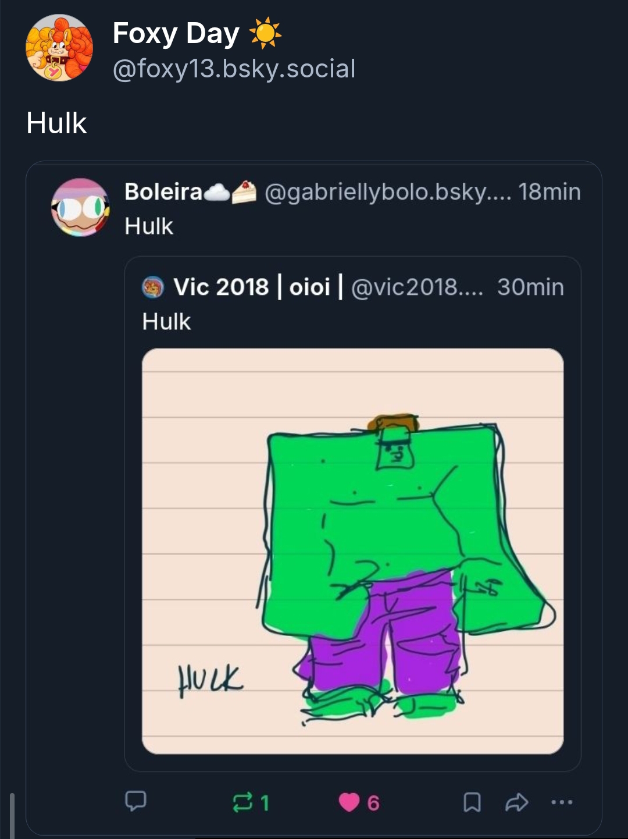Click the @foxy13.bsky.social handle
628x839 pixels.
pyautogui.click(x=234, y=69)
